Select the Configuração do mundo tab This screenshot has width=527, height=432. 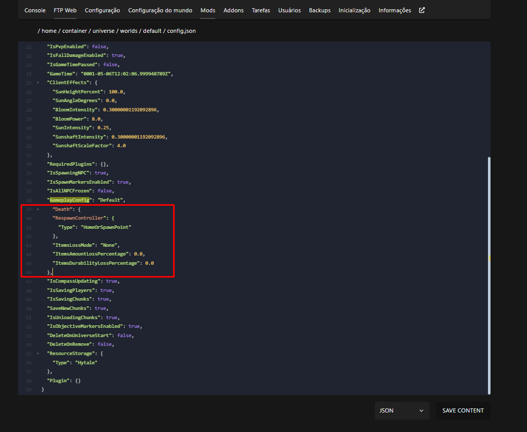pyautogui.click(x=160, y=10)
